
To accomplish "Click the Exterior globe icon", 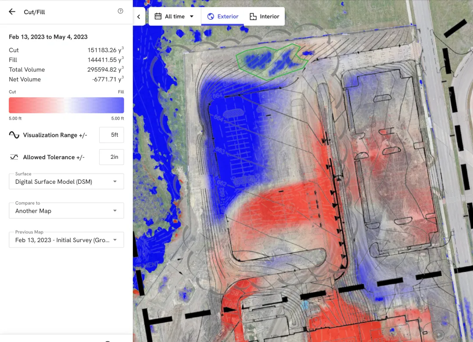I will click(x=211, y=16).
